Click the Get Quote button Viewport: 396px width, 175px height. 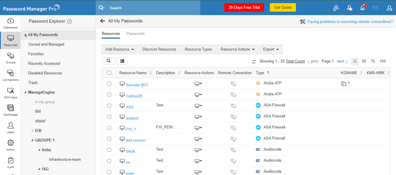click(x=282, y=8)
